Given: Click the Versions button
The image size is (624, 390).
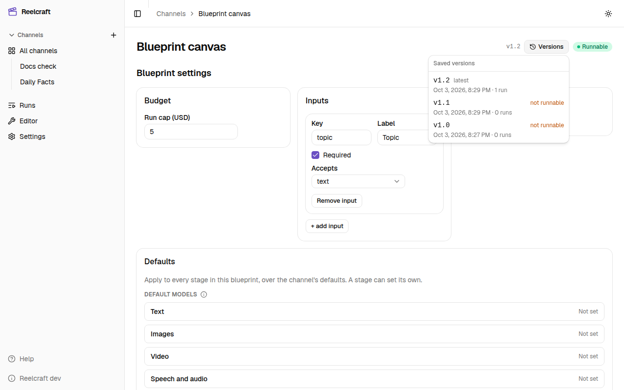Looking at the screenshot, I should [x=546, y=47].
